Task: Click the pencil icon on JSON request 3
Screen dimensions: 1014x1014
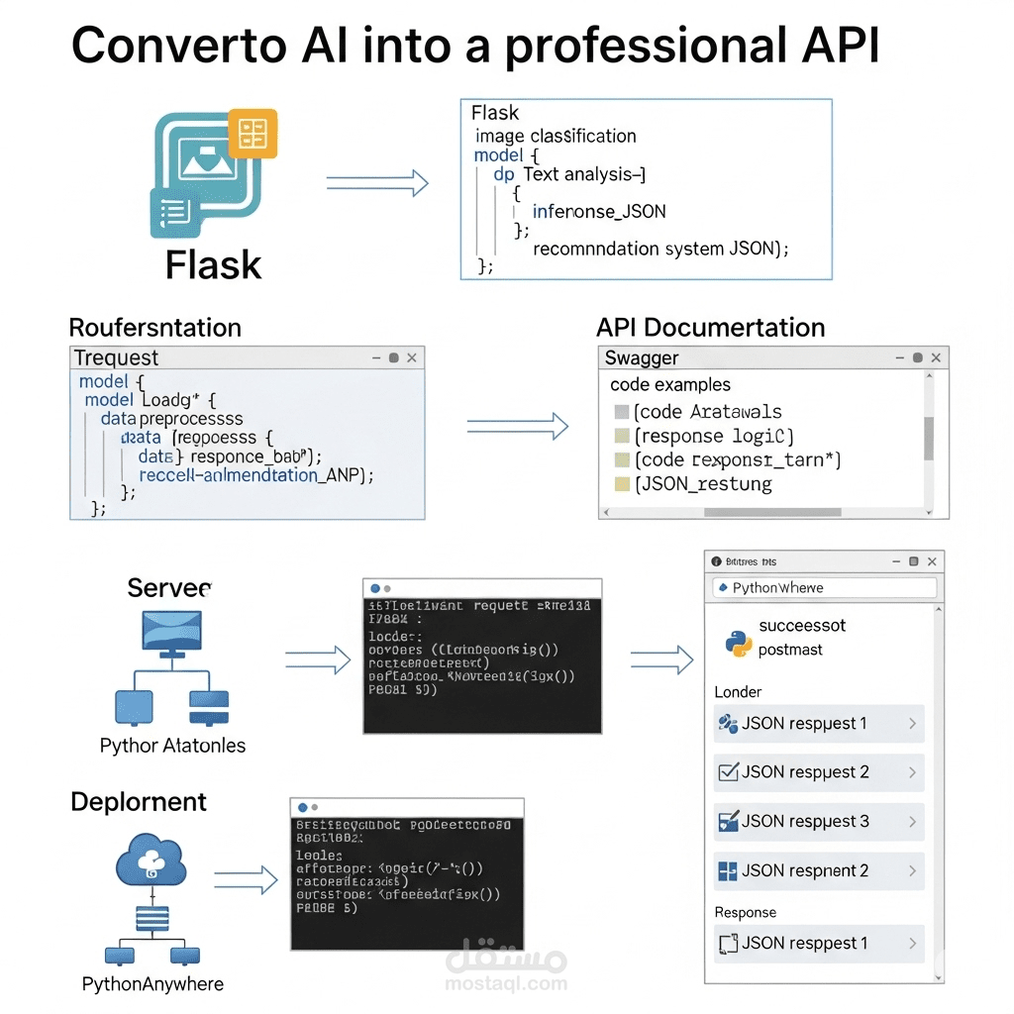Action: coord(730,821)
